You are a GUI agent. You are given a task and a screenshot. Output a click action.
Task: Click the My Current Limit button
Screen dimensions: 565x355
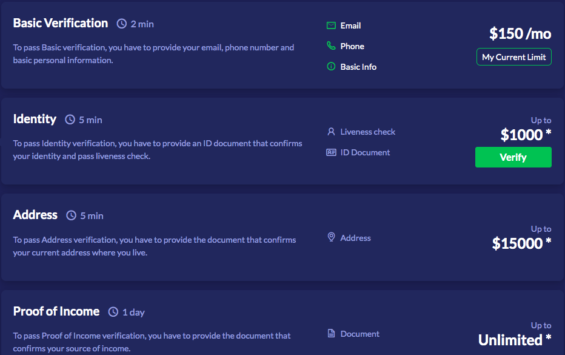(x=513, y=57)
